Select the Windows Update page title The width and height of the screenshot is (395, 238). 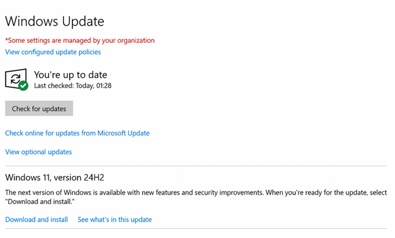click(x=55, y=22)
